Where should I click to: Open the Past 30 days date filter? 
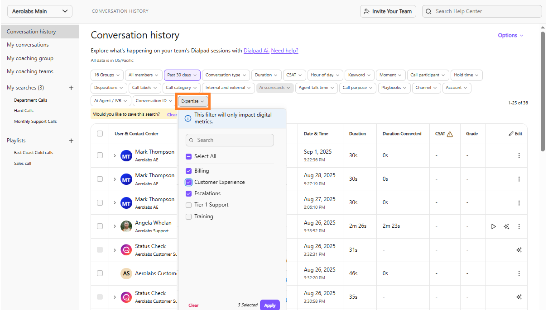182,75
